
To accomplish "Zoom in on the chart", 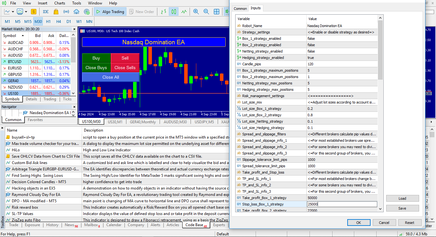I will pos(196,12).
